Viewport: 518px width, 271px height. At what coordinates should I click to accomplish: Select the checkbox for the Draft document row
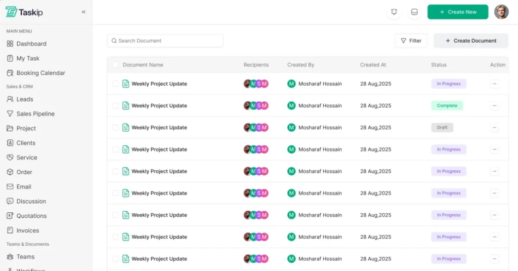click(116, 128)
